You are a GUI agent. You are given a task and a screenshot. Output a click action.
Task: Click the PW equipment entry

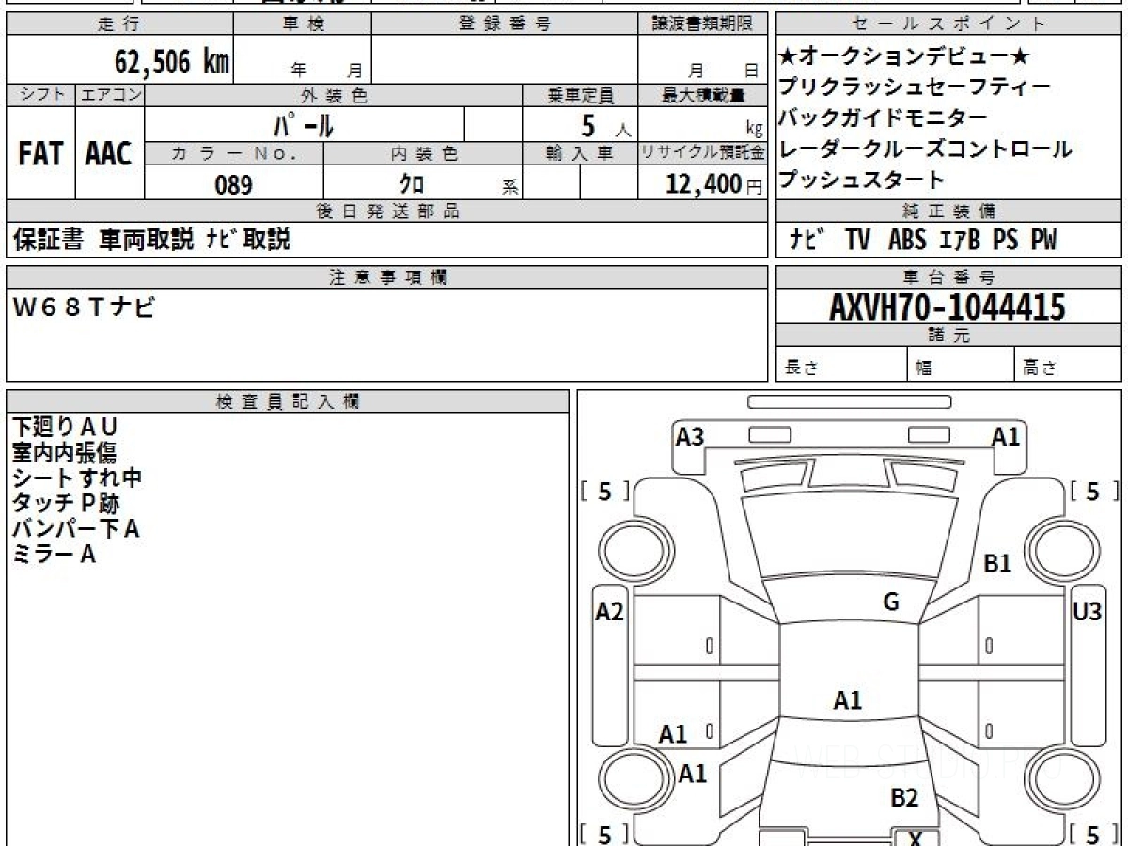point(1042,240)
